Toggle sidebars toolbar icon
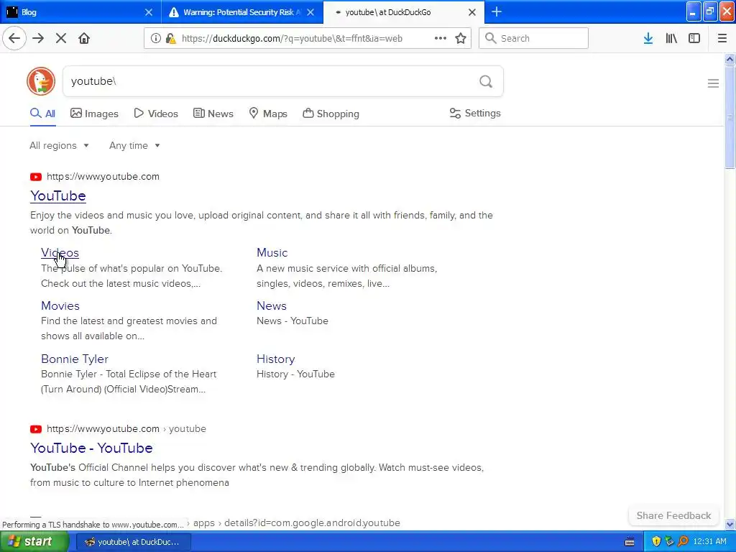The image size is (736, 552). pyautogui.click(x=694, y=39)
